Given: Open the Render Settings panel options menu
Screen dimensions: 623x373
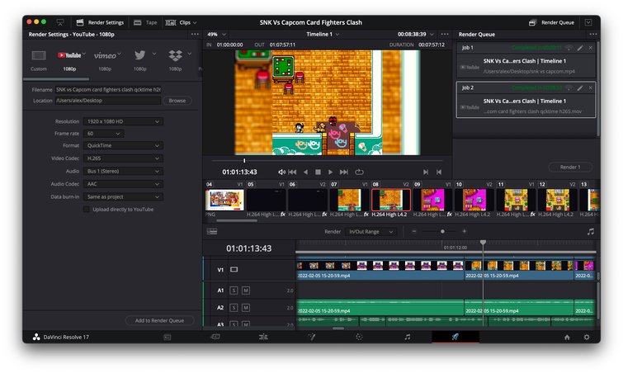Looking at the screenshot, I should [195, 35].
